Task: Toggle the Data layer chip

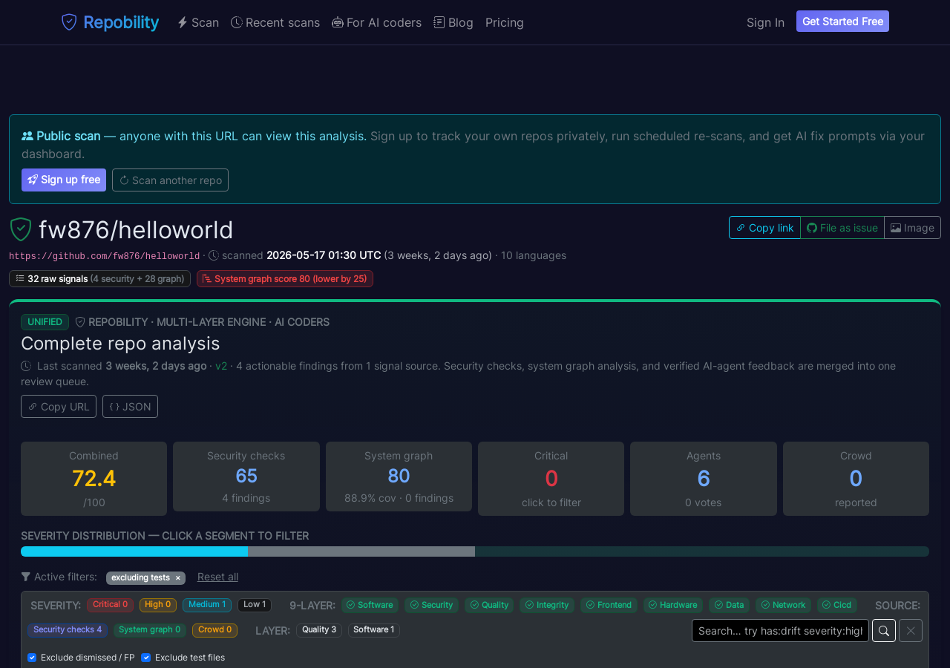Action: click(x=729, y=605)
